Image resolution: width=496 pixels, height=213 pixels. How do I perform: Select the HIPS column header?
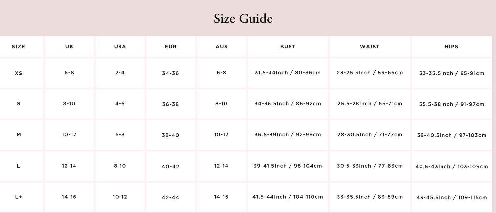(x=451, y=47)
